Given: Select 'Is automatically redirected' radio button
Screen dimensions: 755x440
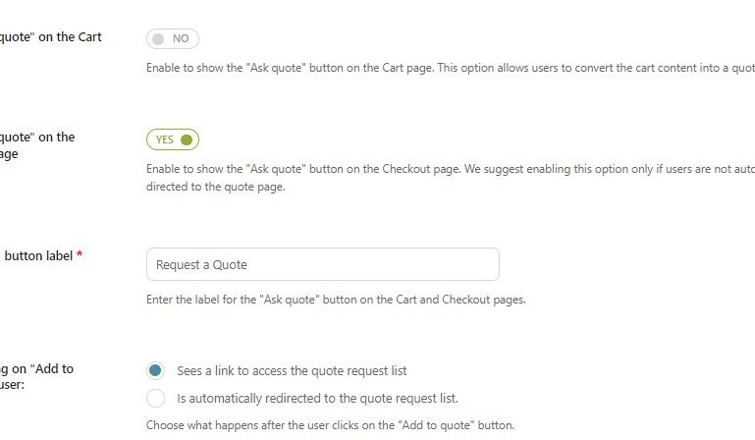Looking at the screenshot, I should pyautogui.click(x=155, y=398).
